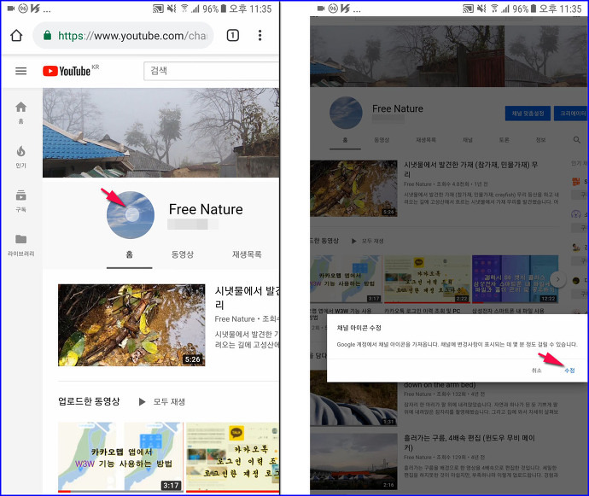The width and height of the screenshot is (589, 496).
Task: Click the 업로드한 동영상 section heading
Action: pos(89,401)
